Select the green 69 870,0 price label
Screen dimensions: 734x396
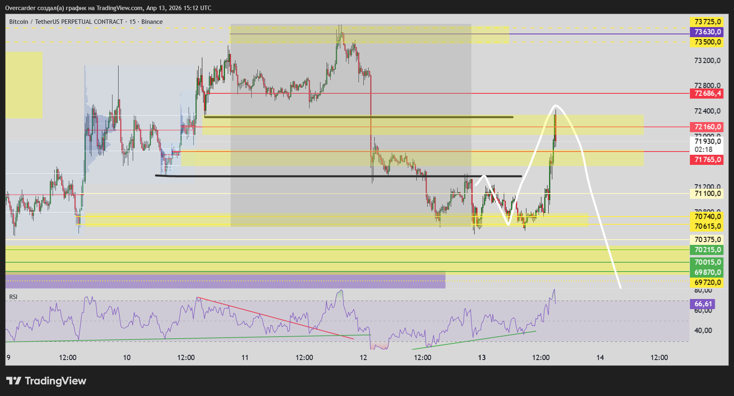[x=706, y=272]
